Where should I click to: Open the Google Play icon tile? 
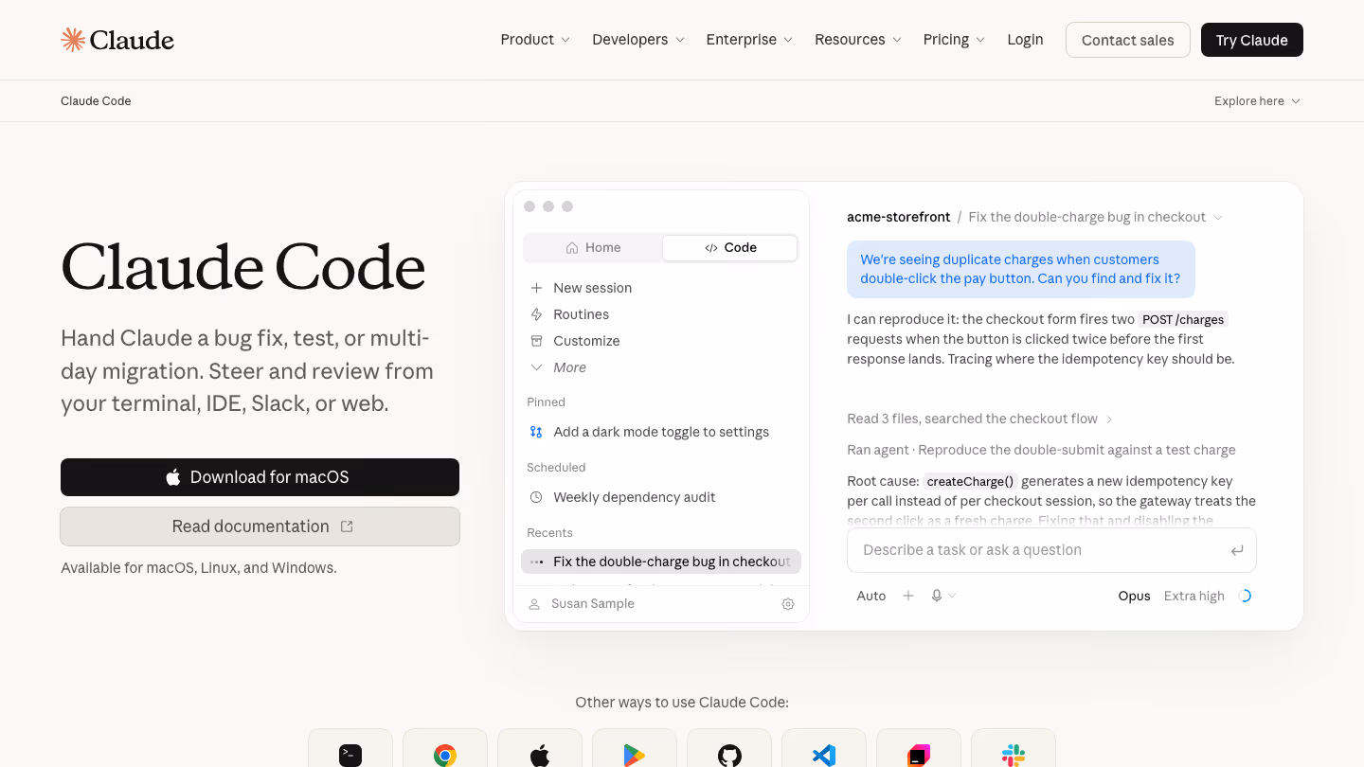[635, 748]
